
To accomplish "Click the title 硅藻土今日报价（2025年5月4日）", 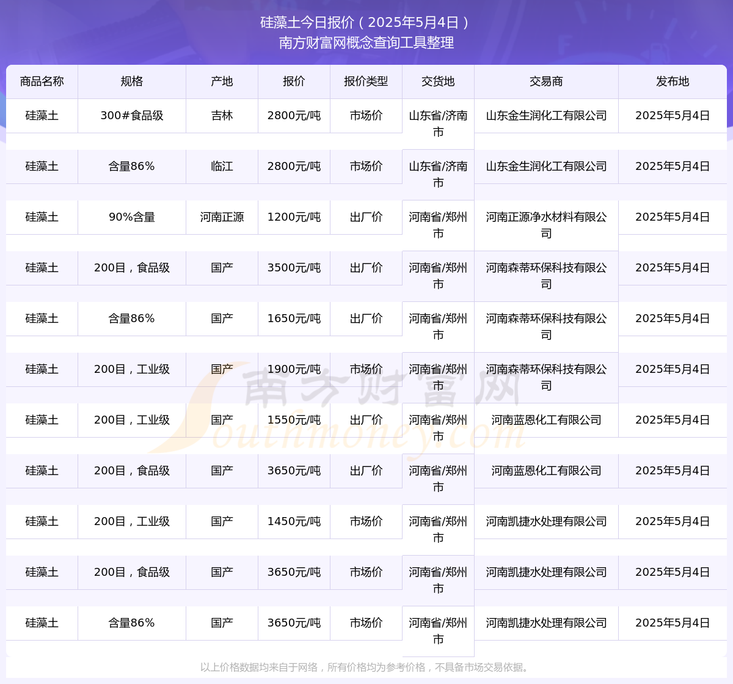I will (366, 23).
